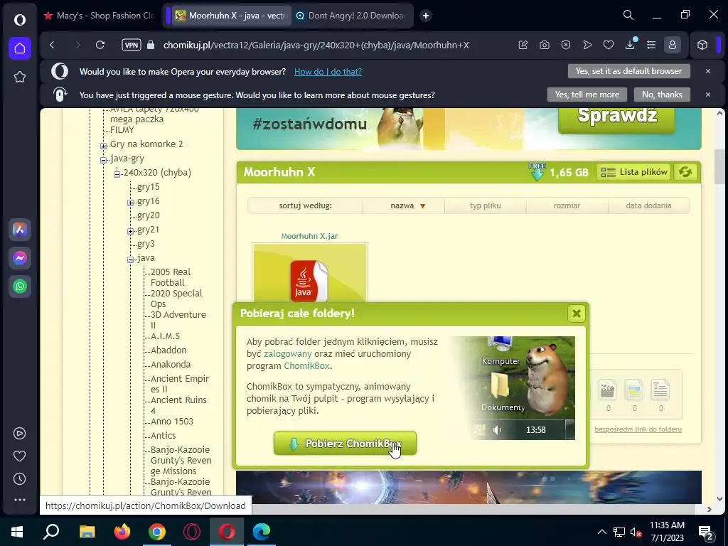
Task: Sort by data dodania
Action: (648, 205)
